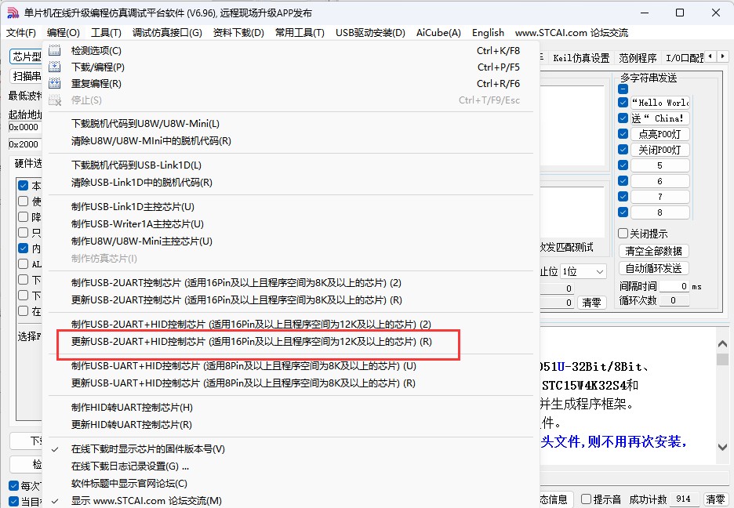Uncheck the 点亮P00灯 row checkbox

623,134
